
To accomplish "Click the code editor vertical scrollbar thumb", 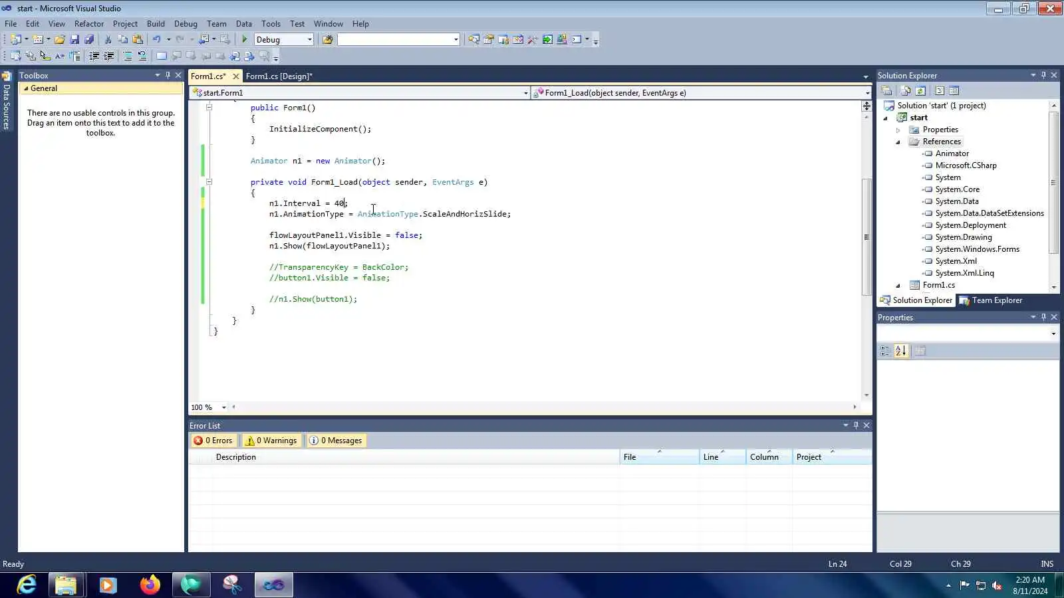I will click(866, 237).
